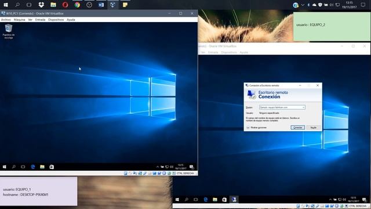
Task: Click 'Ninguno especificado' text in Remote Desktop dialog
Action: [x=269, y=113]
